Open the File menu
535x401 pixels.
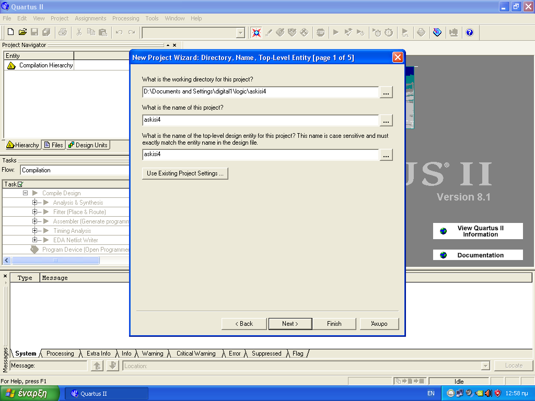coord(7,18)
